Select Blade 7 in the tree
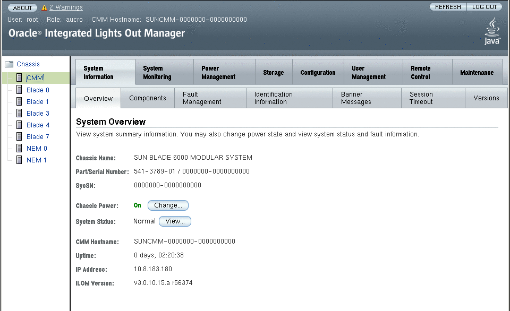The height and width of the screenshot is (311, 510). click(38, 137)
